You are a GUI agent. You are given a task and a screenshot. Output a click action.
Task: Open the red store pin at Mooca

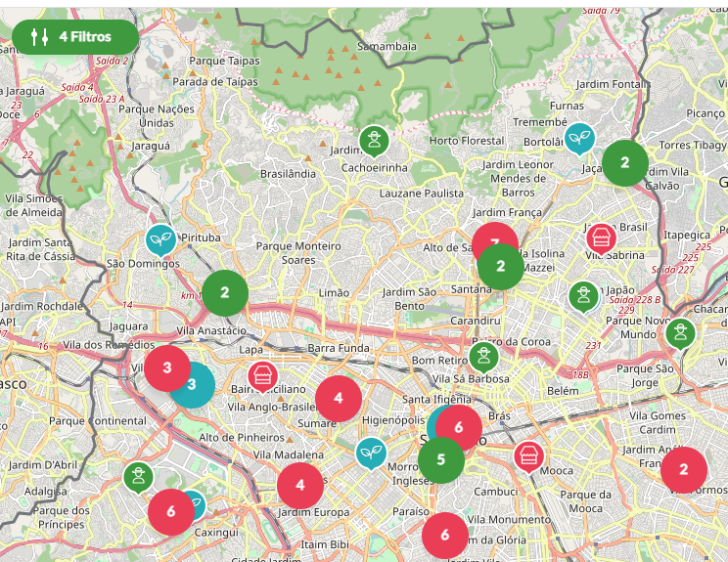529,454
